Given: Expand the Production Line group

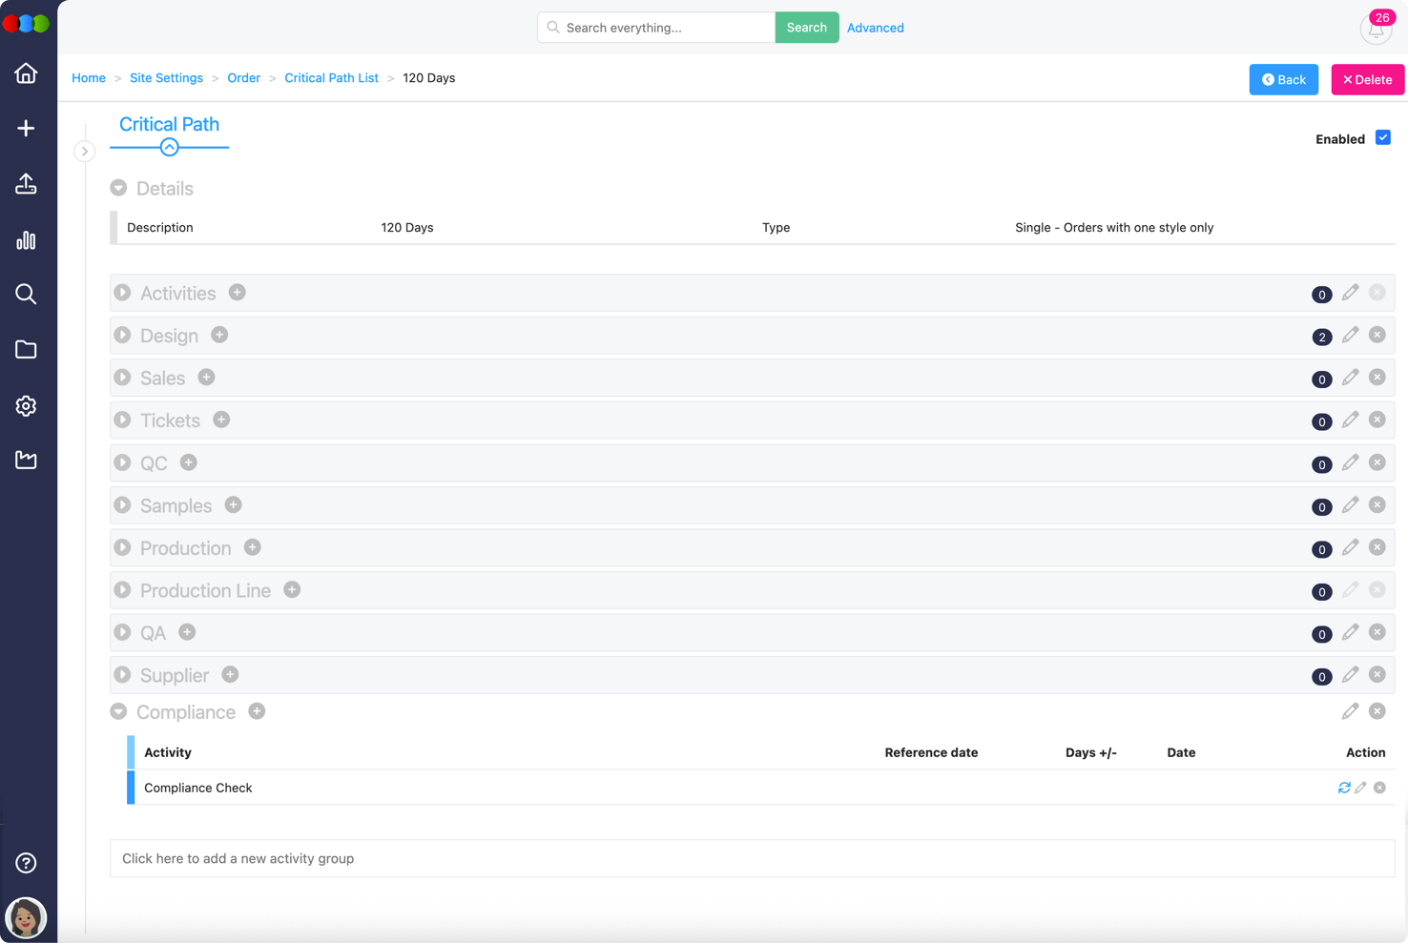Looking at the screenshot, I should click(122, 590).
